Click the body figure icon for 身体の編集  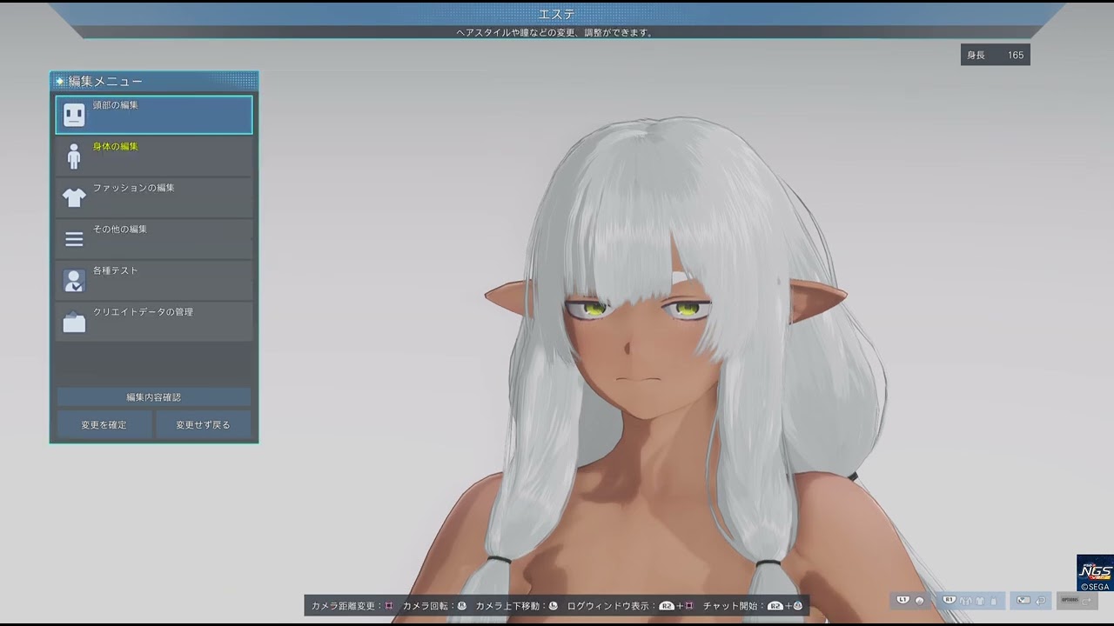tap(74, 156)
